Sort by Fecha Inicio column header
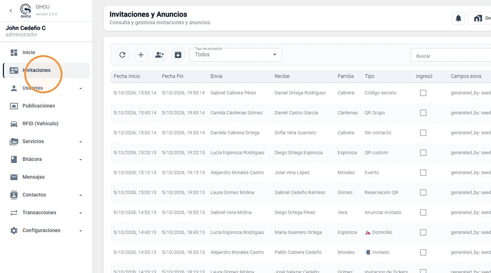491x273 pixels. (x=127, y=76)
